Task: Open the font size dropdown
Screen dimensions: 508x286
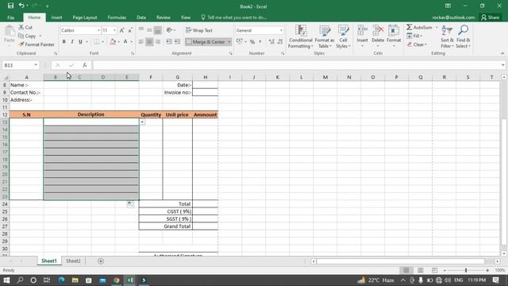Action: coord(114,30)
